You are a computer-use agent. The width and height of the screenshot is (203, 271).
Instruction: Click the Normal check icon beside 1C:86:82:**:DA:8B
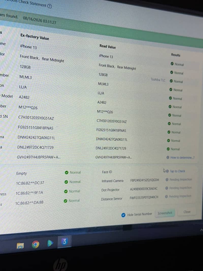click(65, 201)
